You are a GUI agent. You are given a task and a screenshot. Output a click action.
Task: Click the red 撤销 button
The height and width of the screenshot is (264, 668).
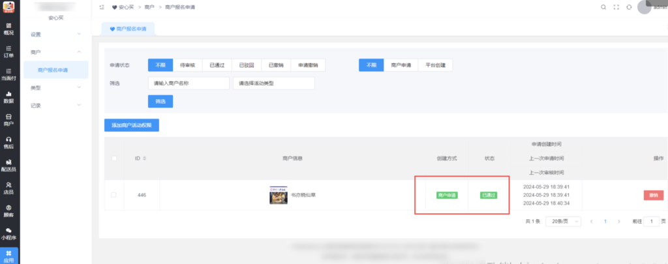pos(654,195)
